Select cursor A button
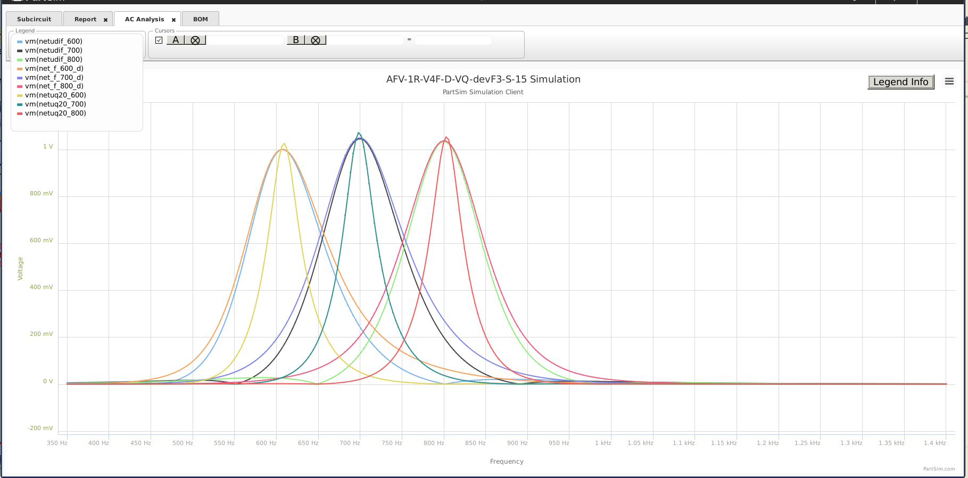The image size is (968, 478). pos(176,40)
